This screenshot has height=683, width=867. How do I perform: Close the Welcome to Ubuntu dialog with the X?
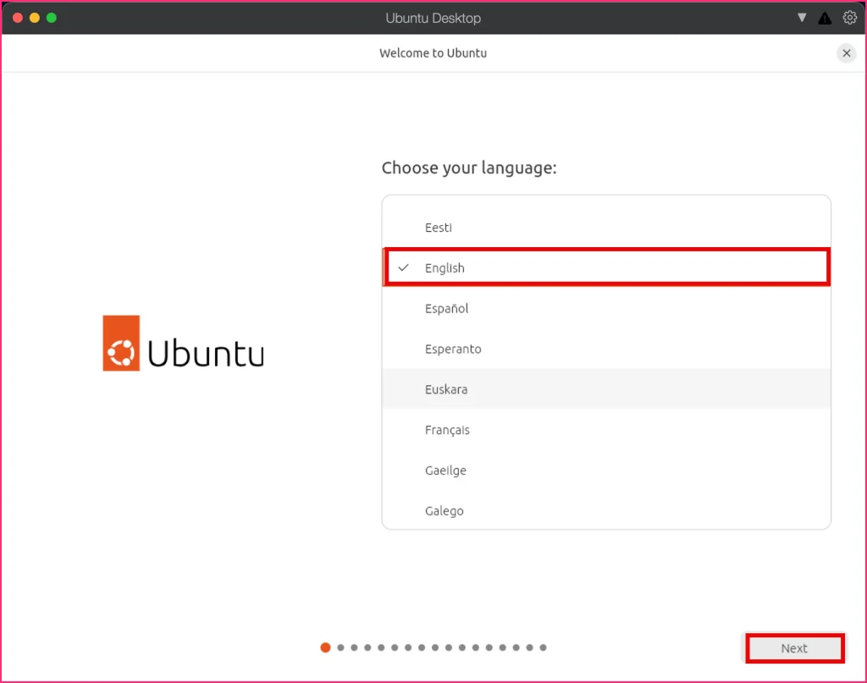click(x=846, y=53)
